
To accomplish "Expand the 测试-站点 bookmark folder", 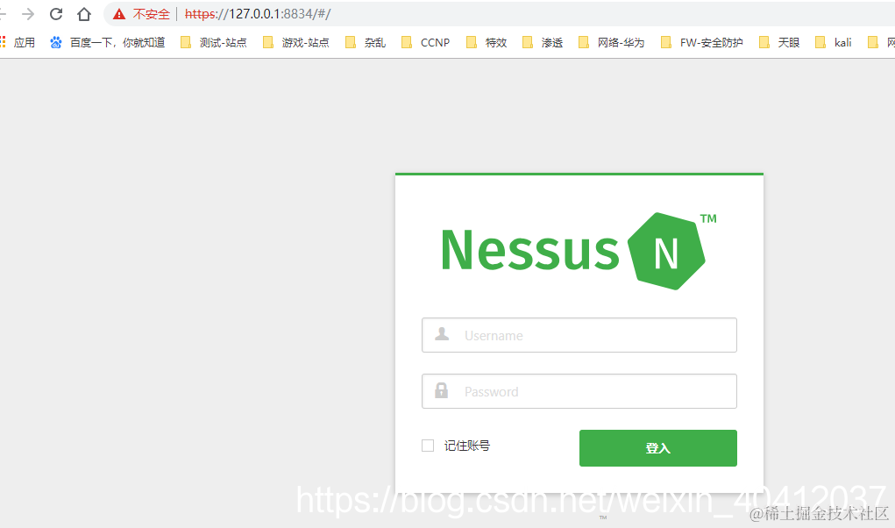I will pyautogui.click(x=214, y=42).
